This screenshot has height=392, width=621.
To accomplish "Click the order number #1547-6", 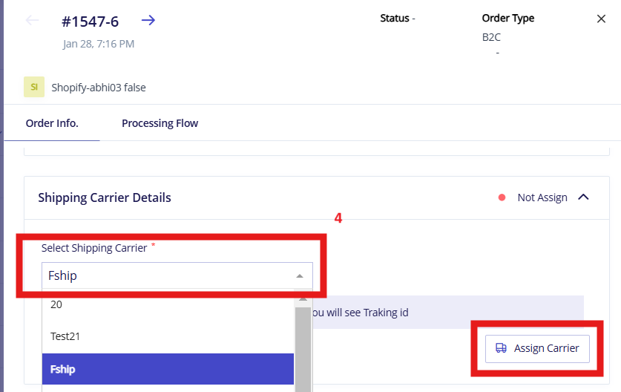I will (x=91, y=22).
